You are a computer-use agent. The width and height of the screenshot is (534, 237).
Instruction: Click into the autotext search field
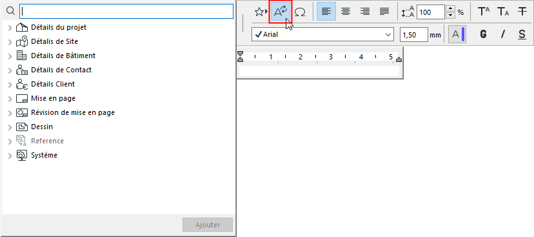coord(126,11)
